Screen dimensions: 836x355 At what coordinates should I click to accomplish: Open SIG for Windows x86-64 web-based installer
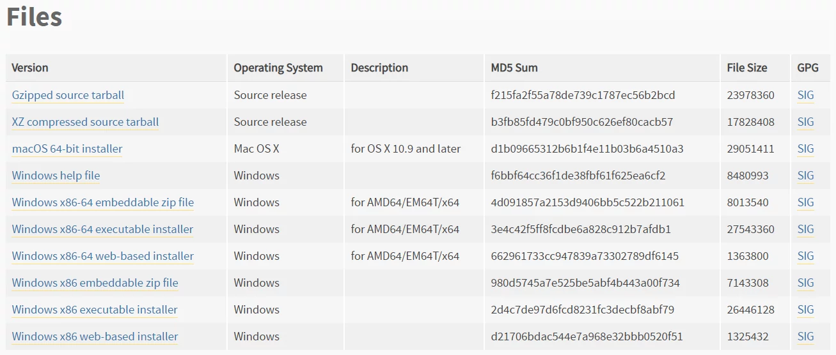pos(805,256)
